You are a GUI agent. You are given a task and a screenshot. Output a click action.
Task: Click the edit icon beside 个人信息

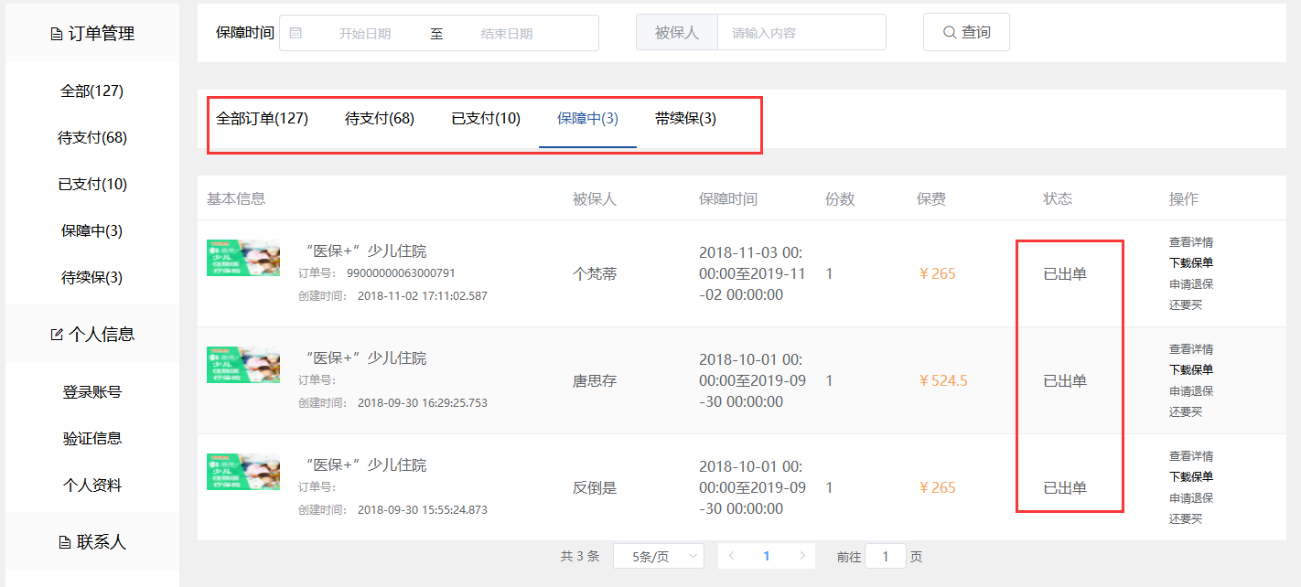(x=57, y=335)
